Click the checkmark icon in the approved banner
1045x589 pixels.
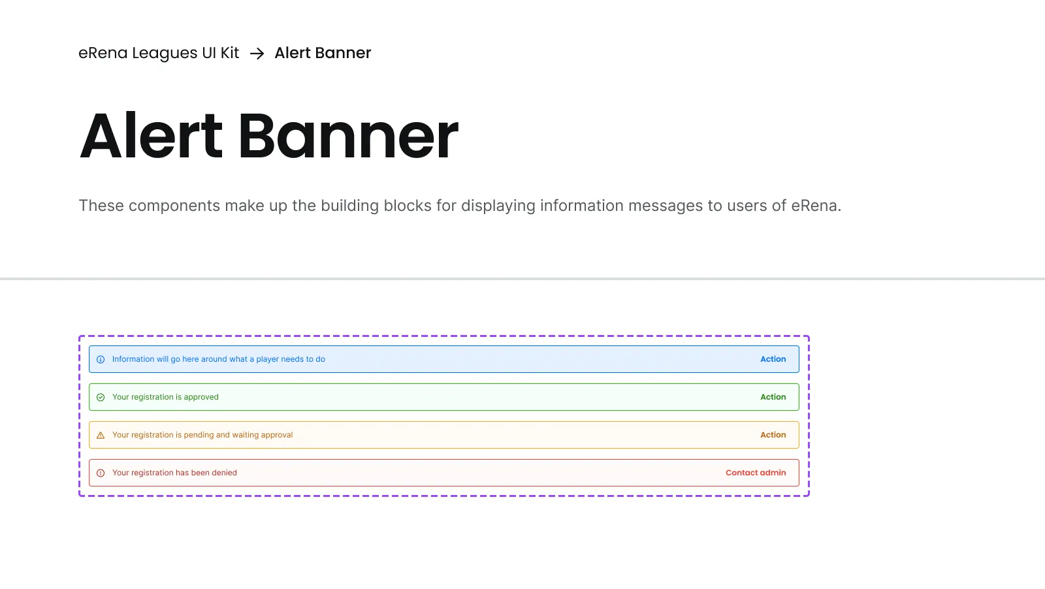101,396
